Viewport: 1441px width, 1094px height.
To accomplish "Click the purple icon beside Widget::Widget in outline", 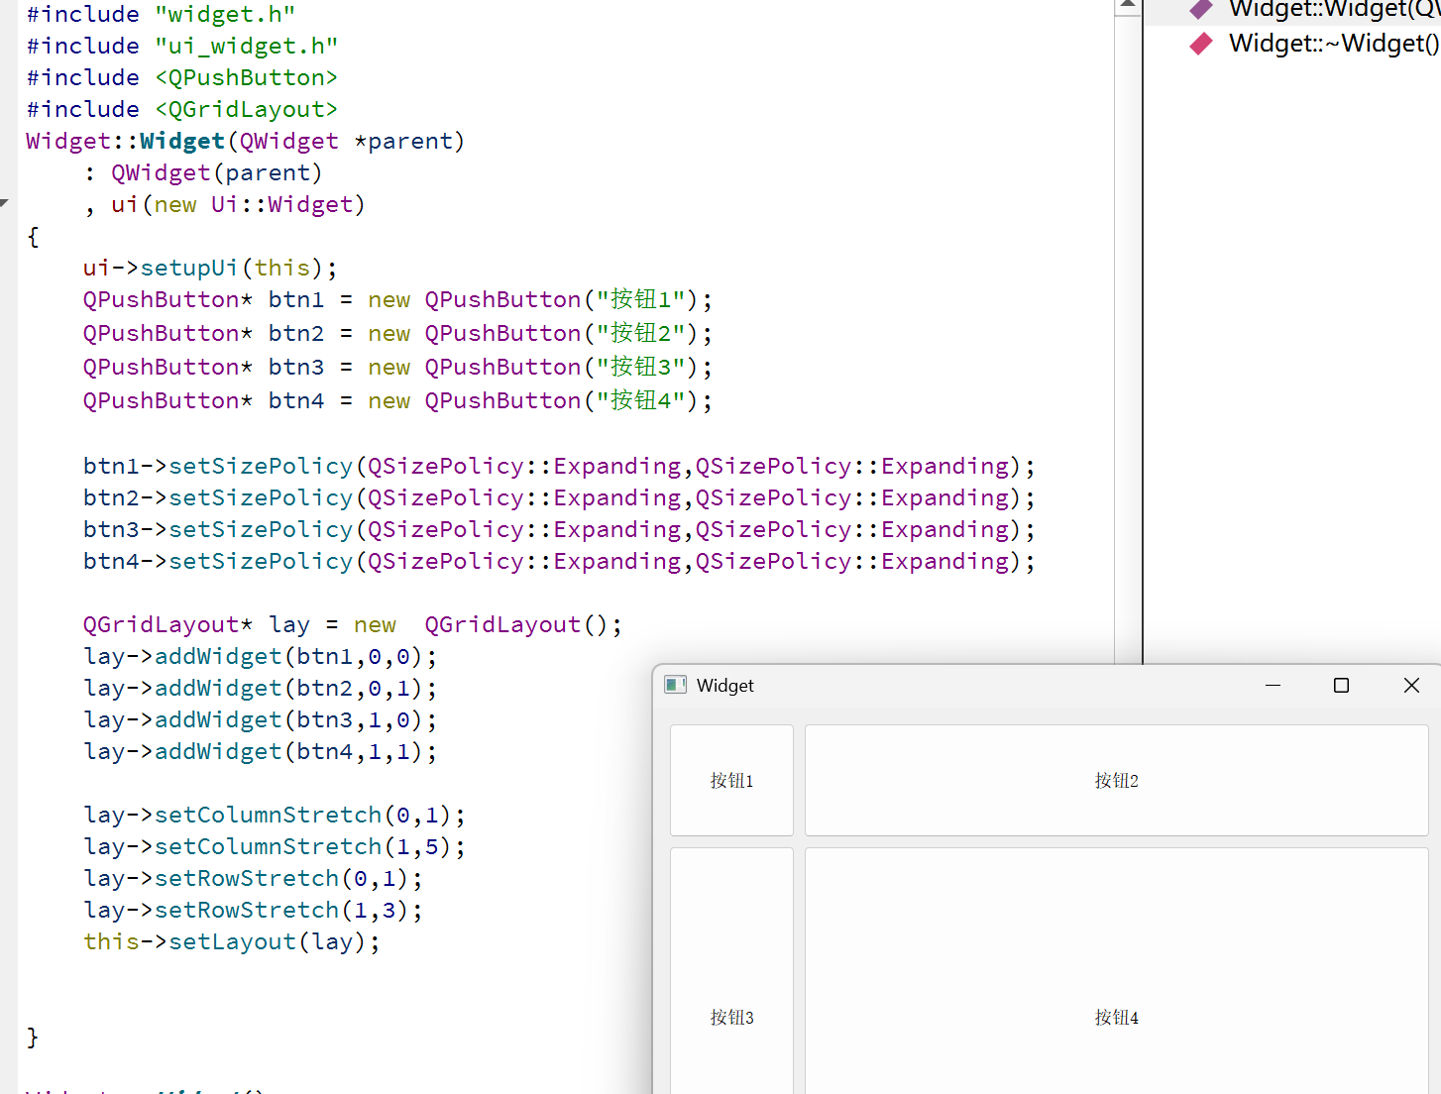I will point(1201,9).
